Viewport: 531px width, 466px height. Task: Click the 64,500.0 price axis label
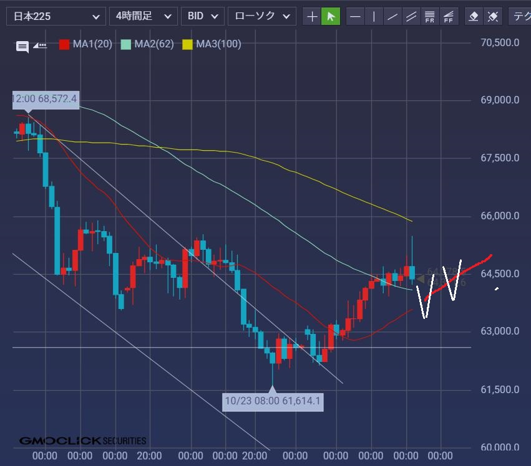(500, 273)
